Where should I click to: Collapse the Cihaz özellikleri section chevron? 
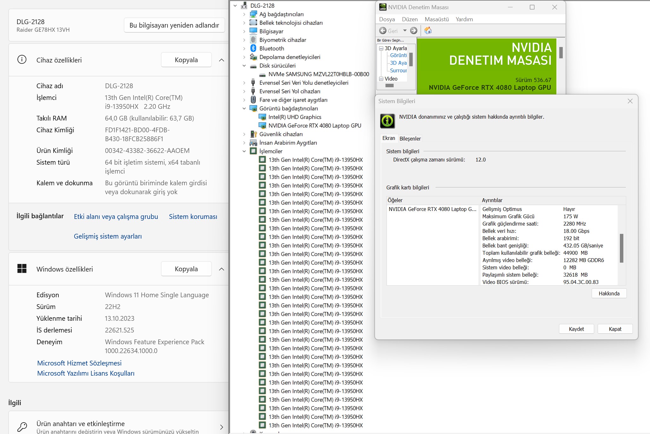[221, 60]
